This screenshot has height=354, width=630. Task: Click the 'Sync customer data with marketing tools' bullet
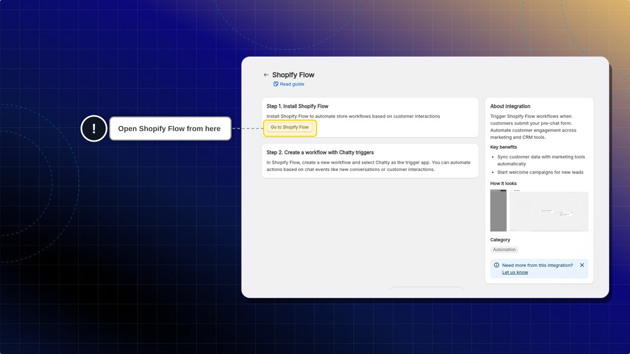541,160
